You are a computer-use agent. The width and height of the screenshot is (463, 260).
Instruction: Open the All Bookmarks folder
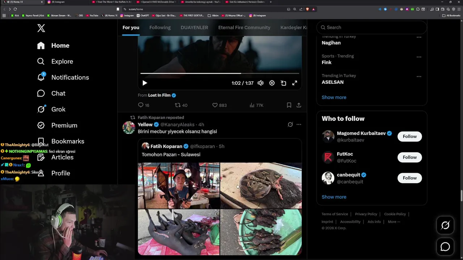(451, 16)
